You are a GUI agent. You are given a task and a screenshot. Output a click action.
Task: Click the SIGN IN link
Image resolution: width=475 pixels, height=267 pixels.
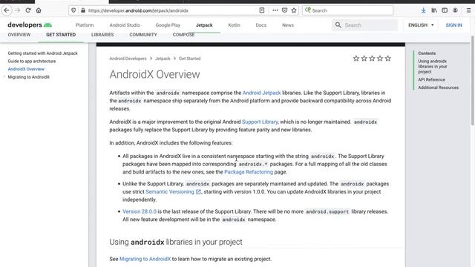[x=453, y=25]
